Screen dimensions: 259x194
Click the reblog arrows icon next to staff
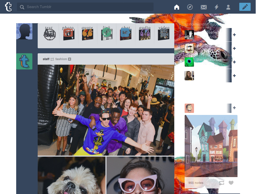click(52, 59)
